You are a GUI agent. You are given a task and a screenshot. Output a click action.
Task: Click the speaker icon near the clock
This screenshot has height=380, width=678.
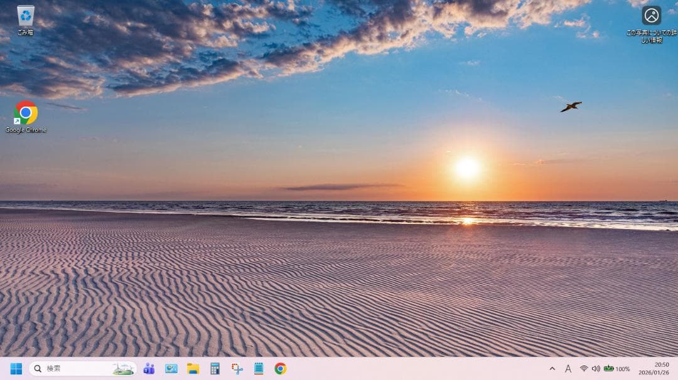[x=595, y=369]
